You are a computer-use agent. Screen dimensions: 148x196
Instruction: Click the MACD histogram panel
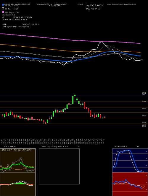[18, 184]
